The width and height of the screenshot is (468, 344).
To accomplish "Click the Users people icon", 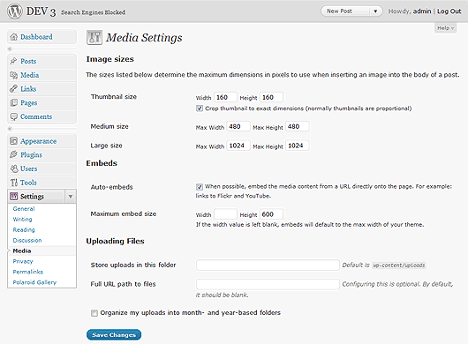I will [x=14, y=168].
